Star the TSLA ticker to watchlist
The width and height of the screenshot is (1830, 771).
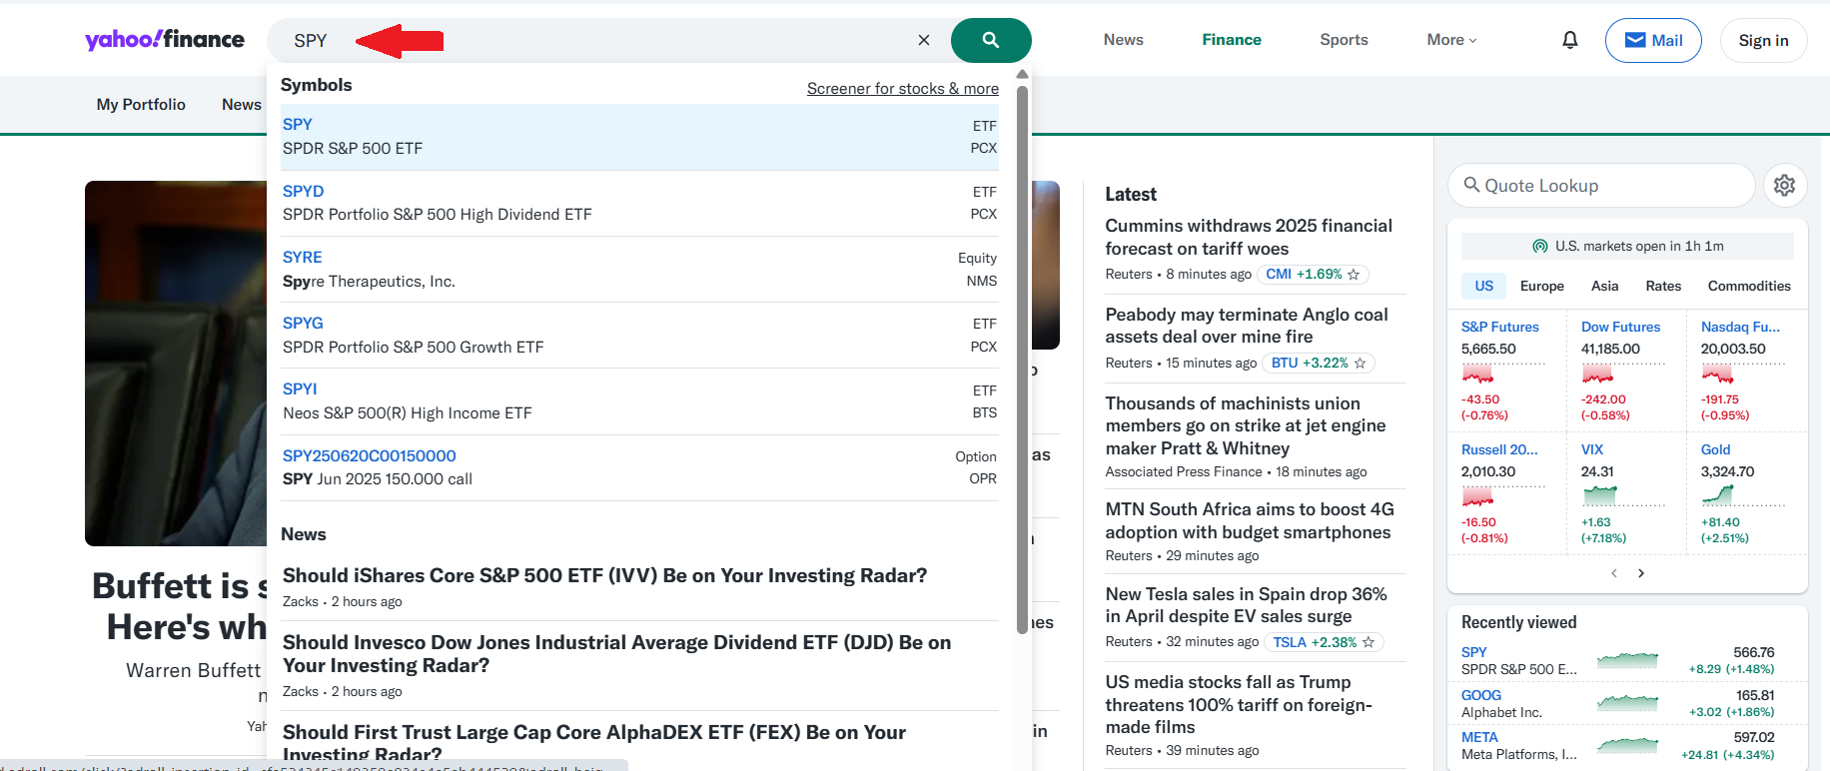pyautogui.click(x=1369, y=642)
